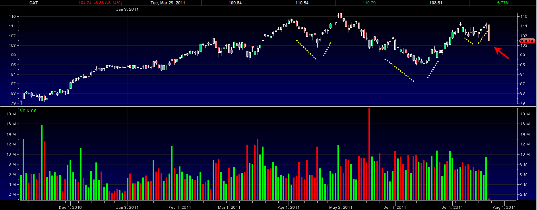
Task: Click the green 110.79 header value
Action: click(x=368, y=2)
